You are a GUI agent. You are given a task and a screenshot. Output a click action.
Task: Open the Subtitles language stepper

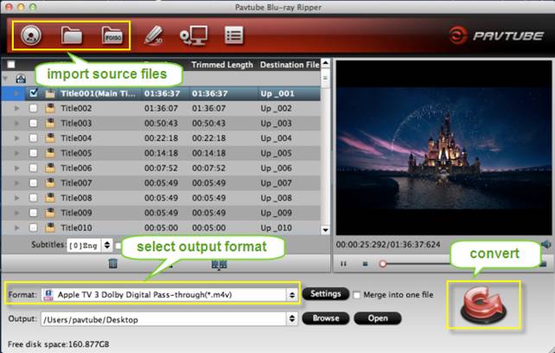[107, 245]
